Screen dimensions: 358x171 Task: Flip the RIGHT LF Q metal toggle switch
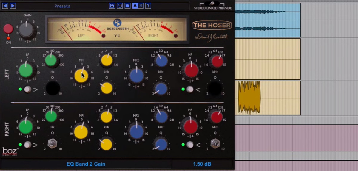(53, 144)
